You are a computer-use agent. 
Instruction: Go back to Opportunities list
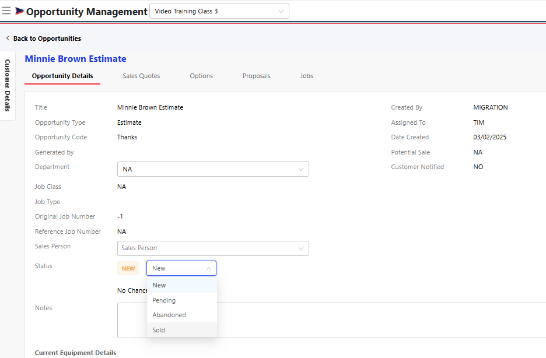click(x=47, y=38)
